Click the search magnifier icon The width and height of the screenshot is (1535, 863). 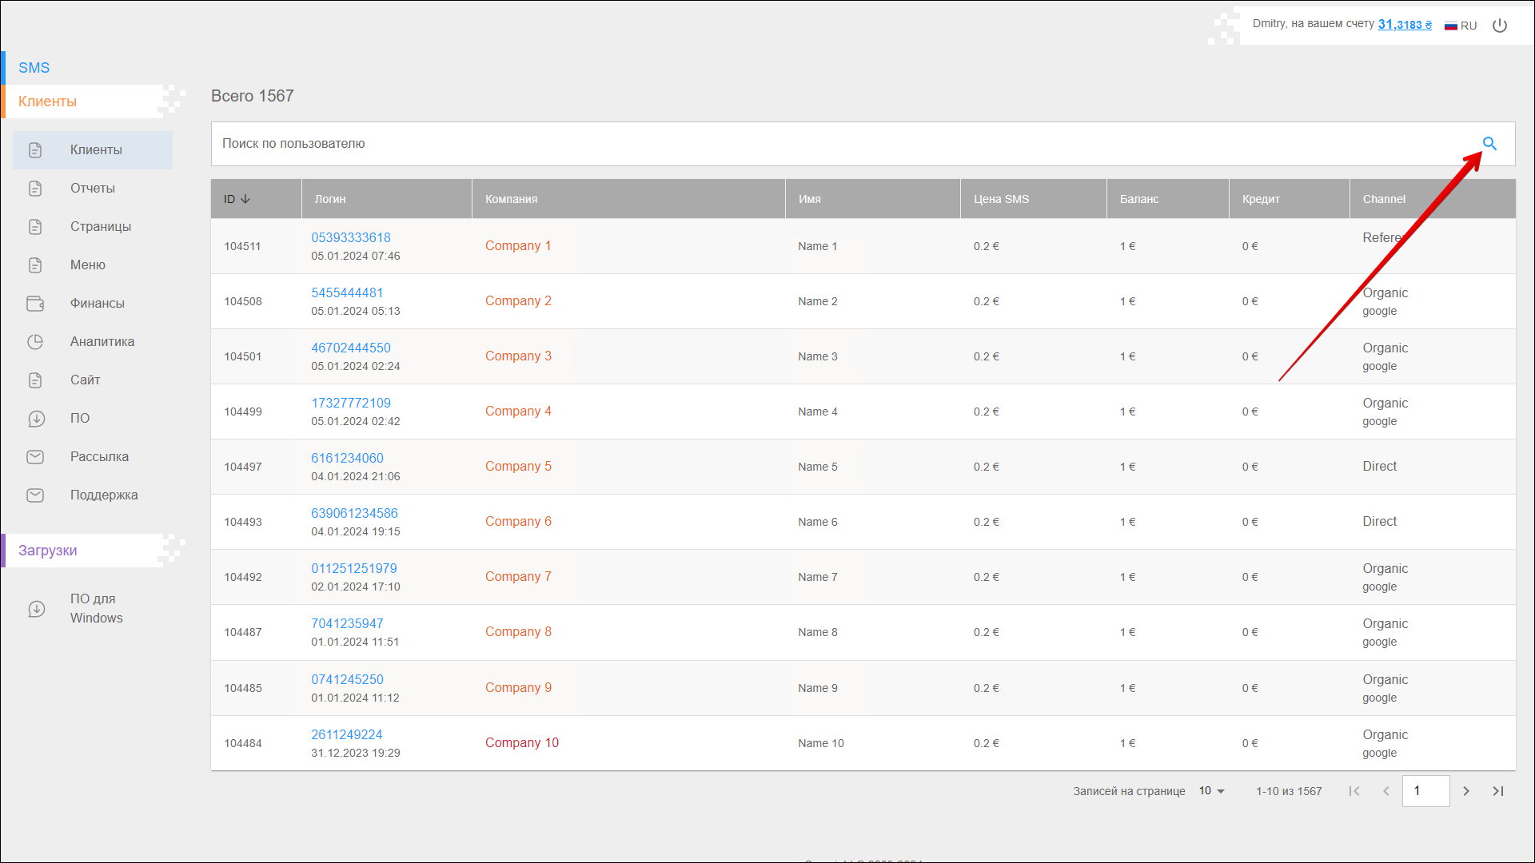coord(1489,144)
